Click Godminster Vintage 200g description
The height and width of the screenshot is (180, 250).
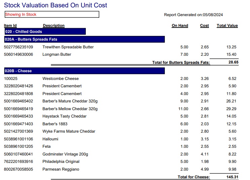point(65,154)
